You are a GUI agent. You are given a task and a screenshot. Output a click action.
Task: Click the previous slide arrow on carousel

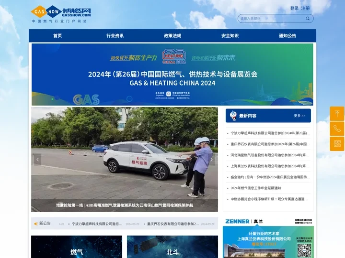(38, 160)
